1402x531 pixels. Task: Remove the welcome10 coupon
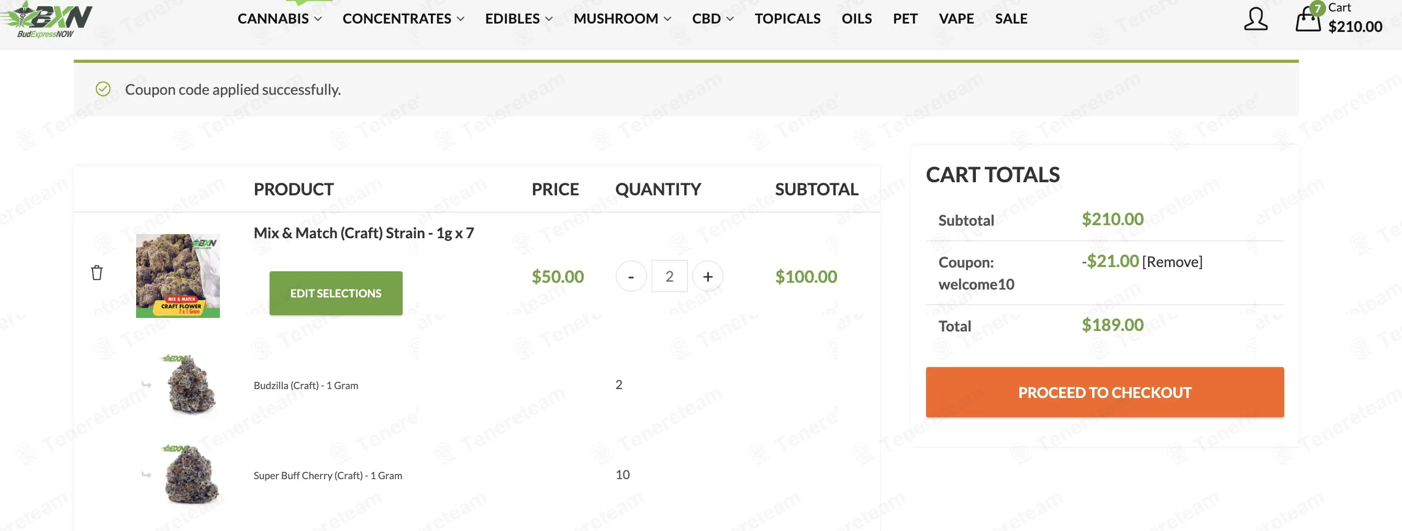pyautogui.click(x=1172, y=262)
